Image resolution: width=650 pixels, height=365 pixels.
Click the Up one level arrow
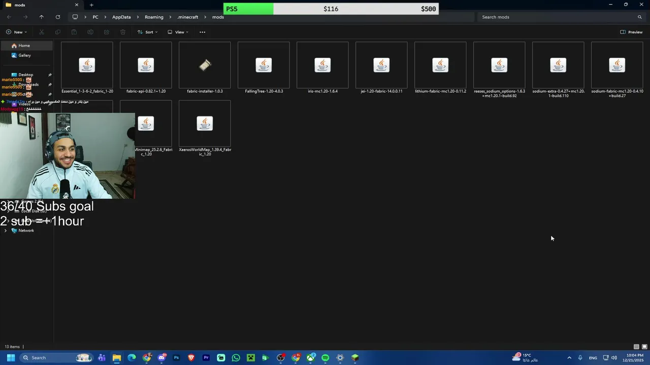[x=42, y=17]
